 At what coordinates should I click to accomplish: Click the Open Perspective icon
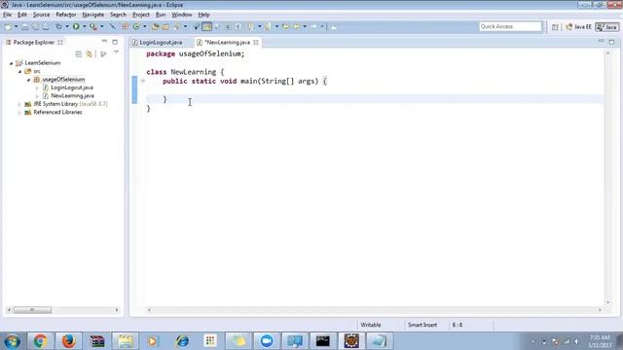point(555,27)
